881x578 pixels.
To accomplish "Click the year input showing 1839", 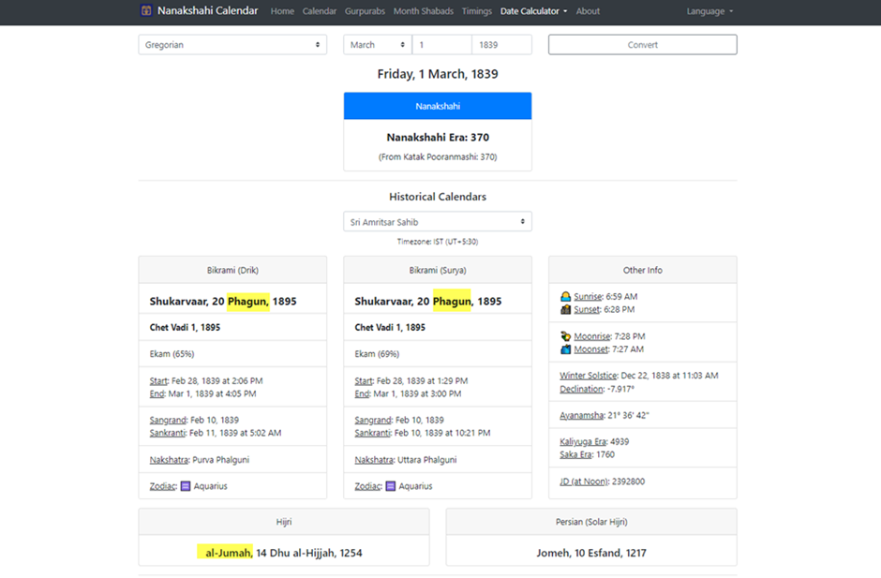I will pos(501,45).
